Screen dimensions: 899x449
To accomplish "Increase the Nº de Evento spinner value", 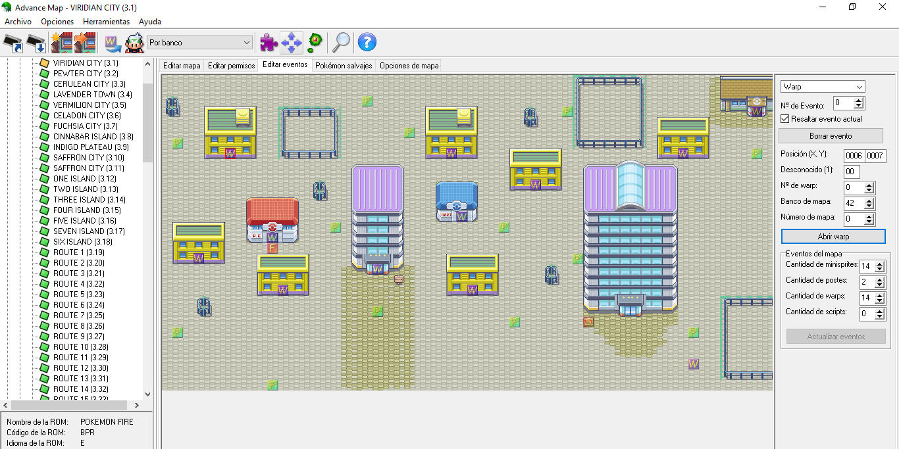I will pyautogui.click(x=858, y=100).
